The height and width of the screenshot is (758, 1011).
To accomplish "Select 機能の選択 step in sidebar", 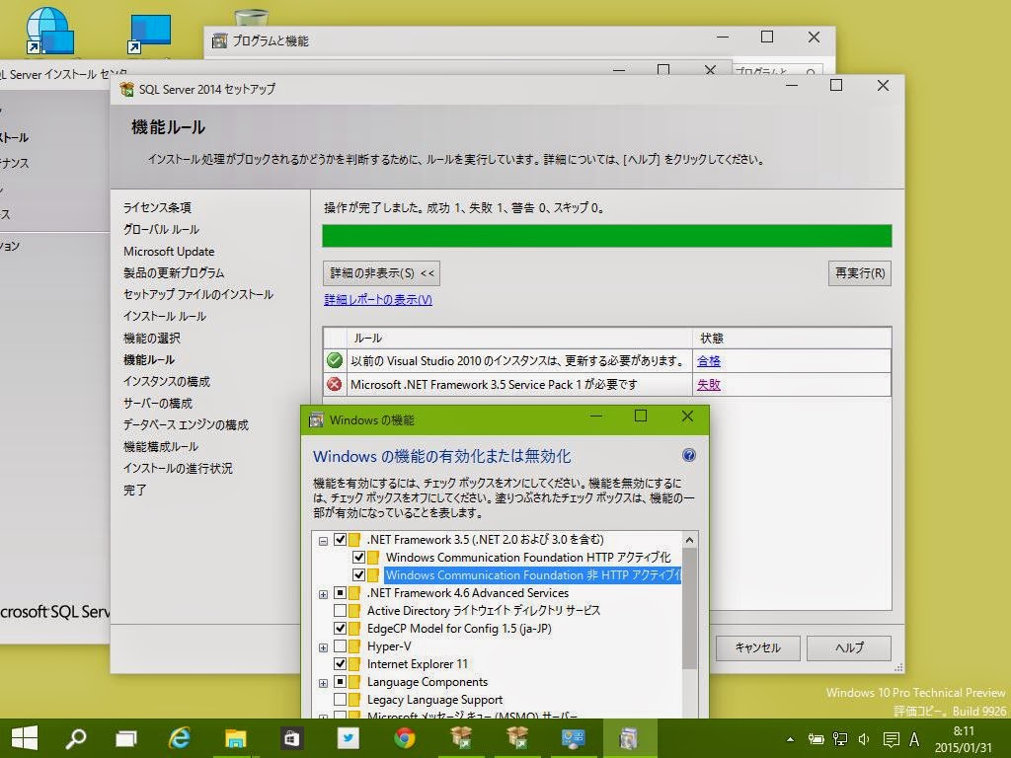I will click(152, 338).
